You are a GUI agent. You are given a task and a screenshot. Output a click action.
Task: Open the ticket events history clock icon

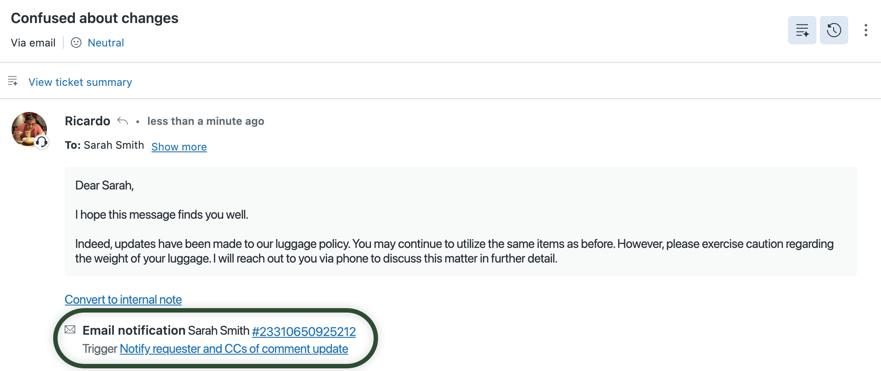(834, 30)
